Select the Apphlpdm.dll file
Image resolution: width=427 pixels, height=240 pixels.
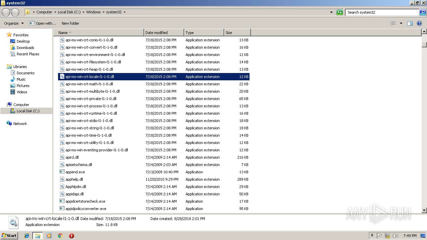154,187
